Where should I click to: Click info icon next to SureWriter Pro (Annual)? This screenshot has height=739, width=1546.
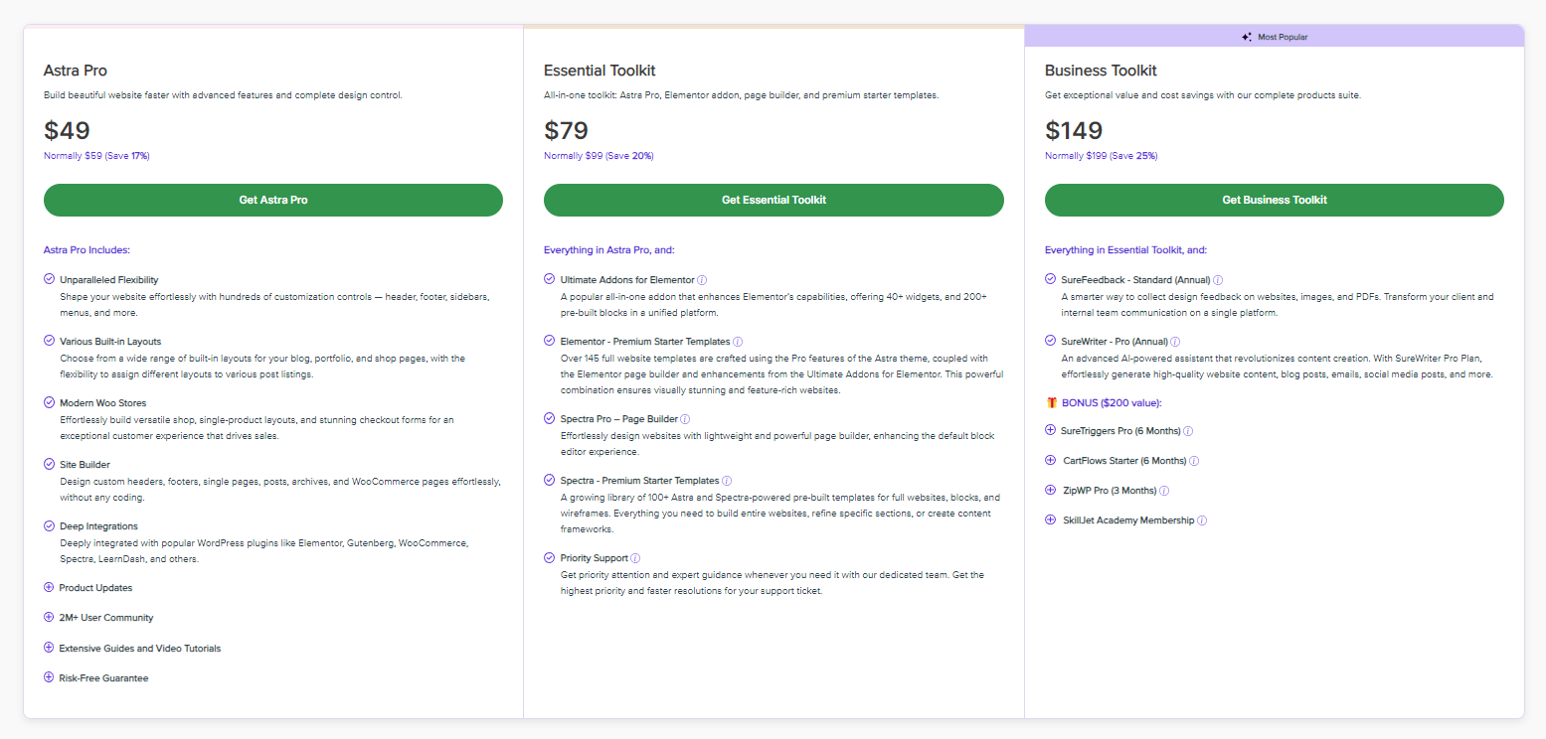click(1175, 342)
